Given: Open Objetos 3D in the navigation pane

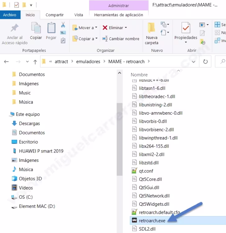Looking at the screenshot, I should [x=27, y=179].
